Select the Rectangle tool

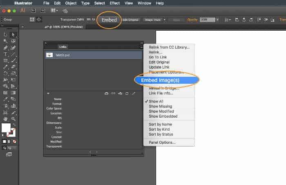point(5,60)
